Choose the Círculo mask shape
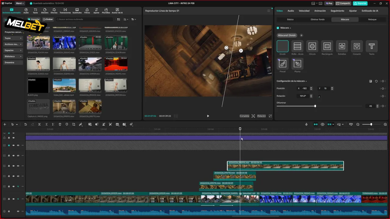Screen dimensions: 390x219 pos(312,46)
